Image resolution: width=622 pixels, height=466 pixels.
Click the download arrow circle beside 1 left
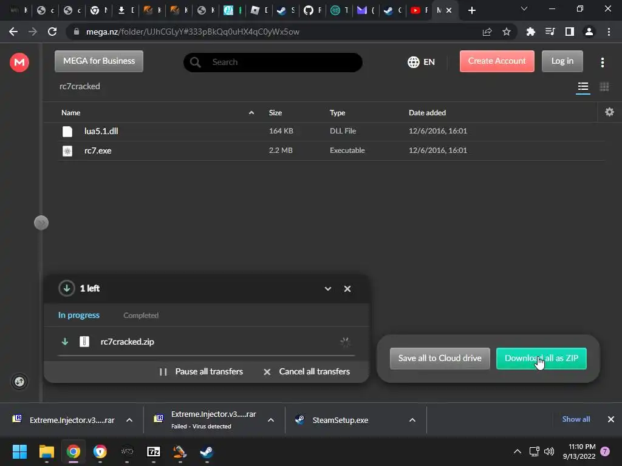coord(67,288)
